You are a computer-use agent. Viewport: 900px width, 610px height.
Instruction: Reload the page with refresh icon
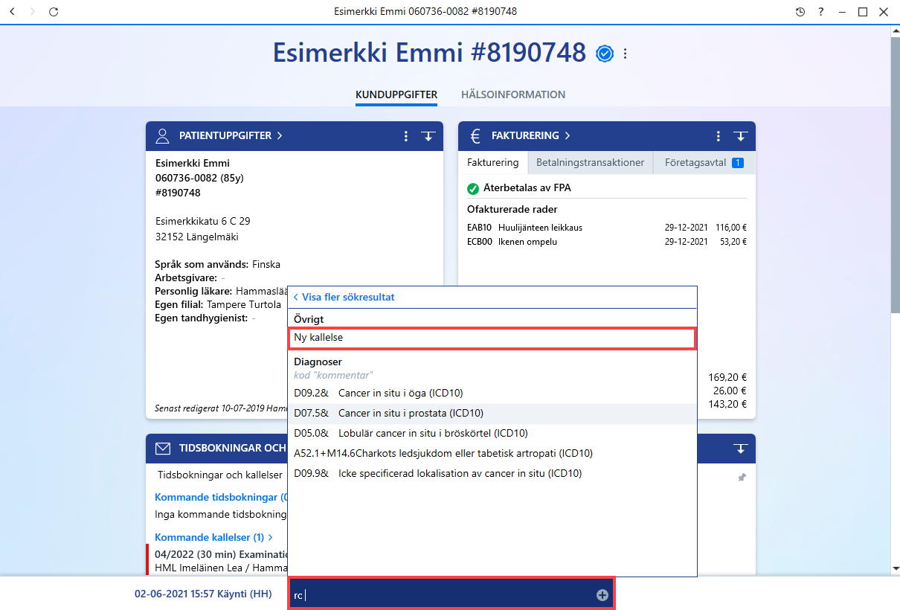click(x=53, y=12)
